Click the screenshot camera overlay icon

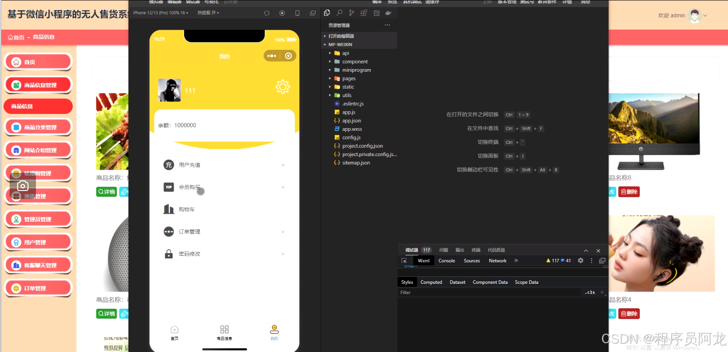(23, 186)
